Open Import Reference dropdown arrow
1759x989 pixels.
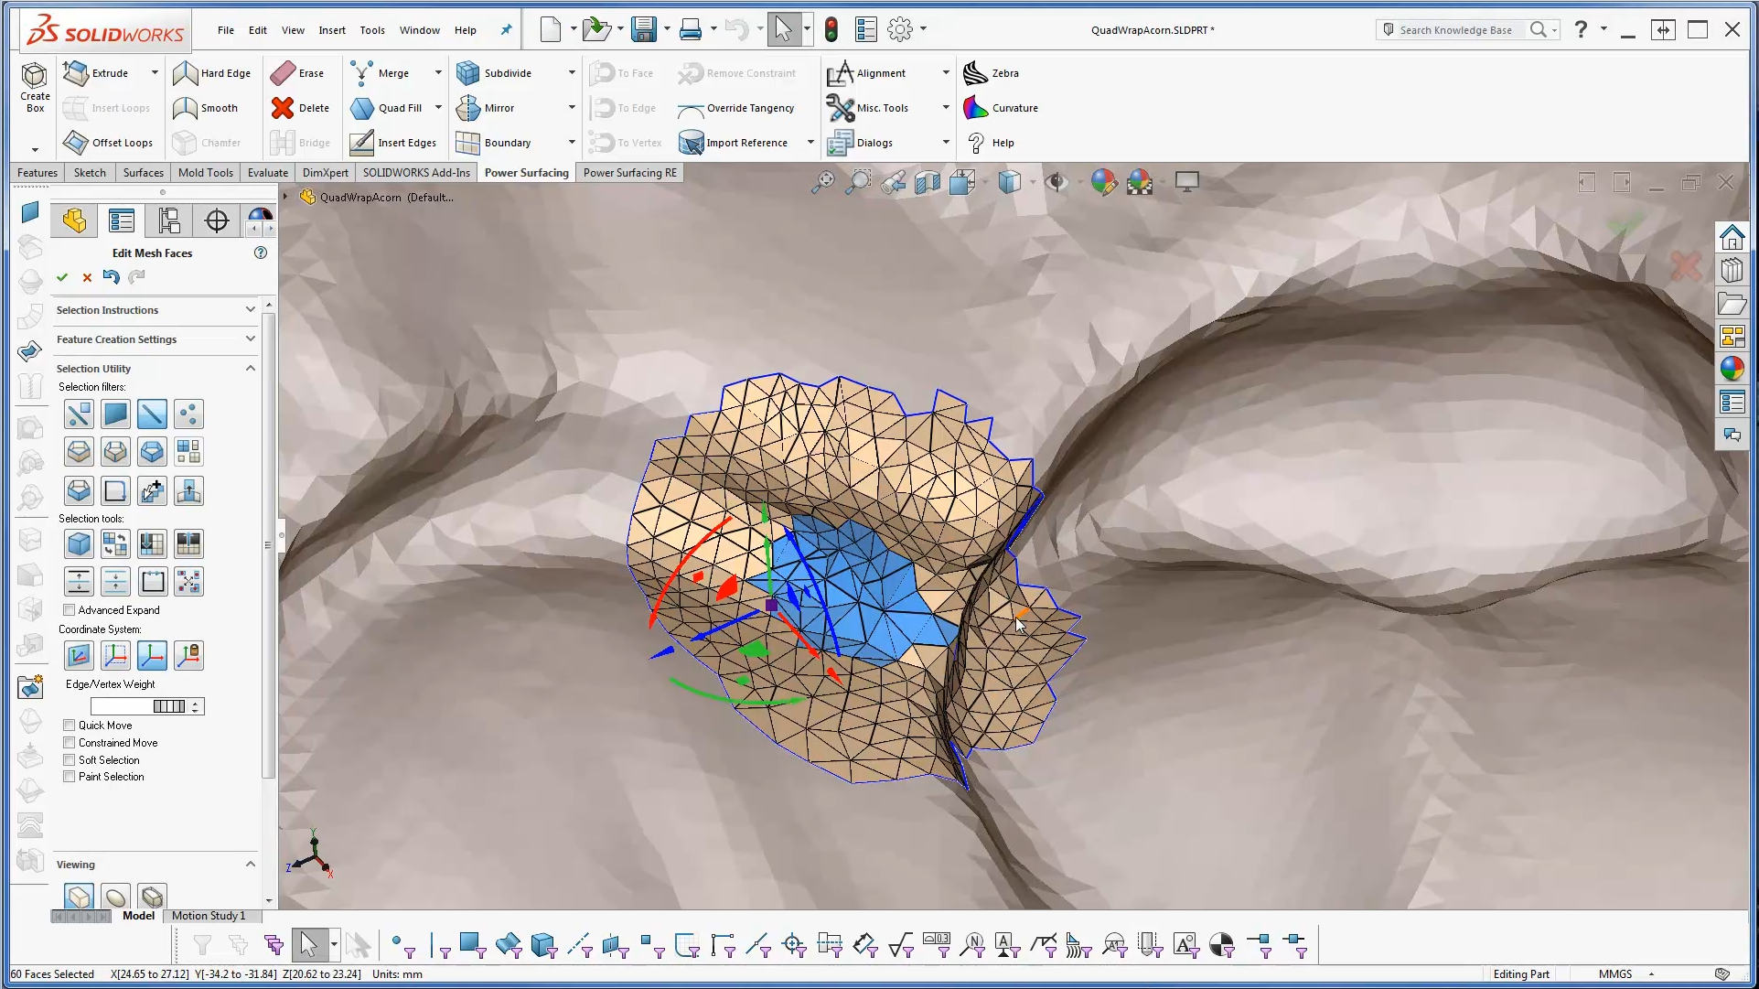[810, 143]
